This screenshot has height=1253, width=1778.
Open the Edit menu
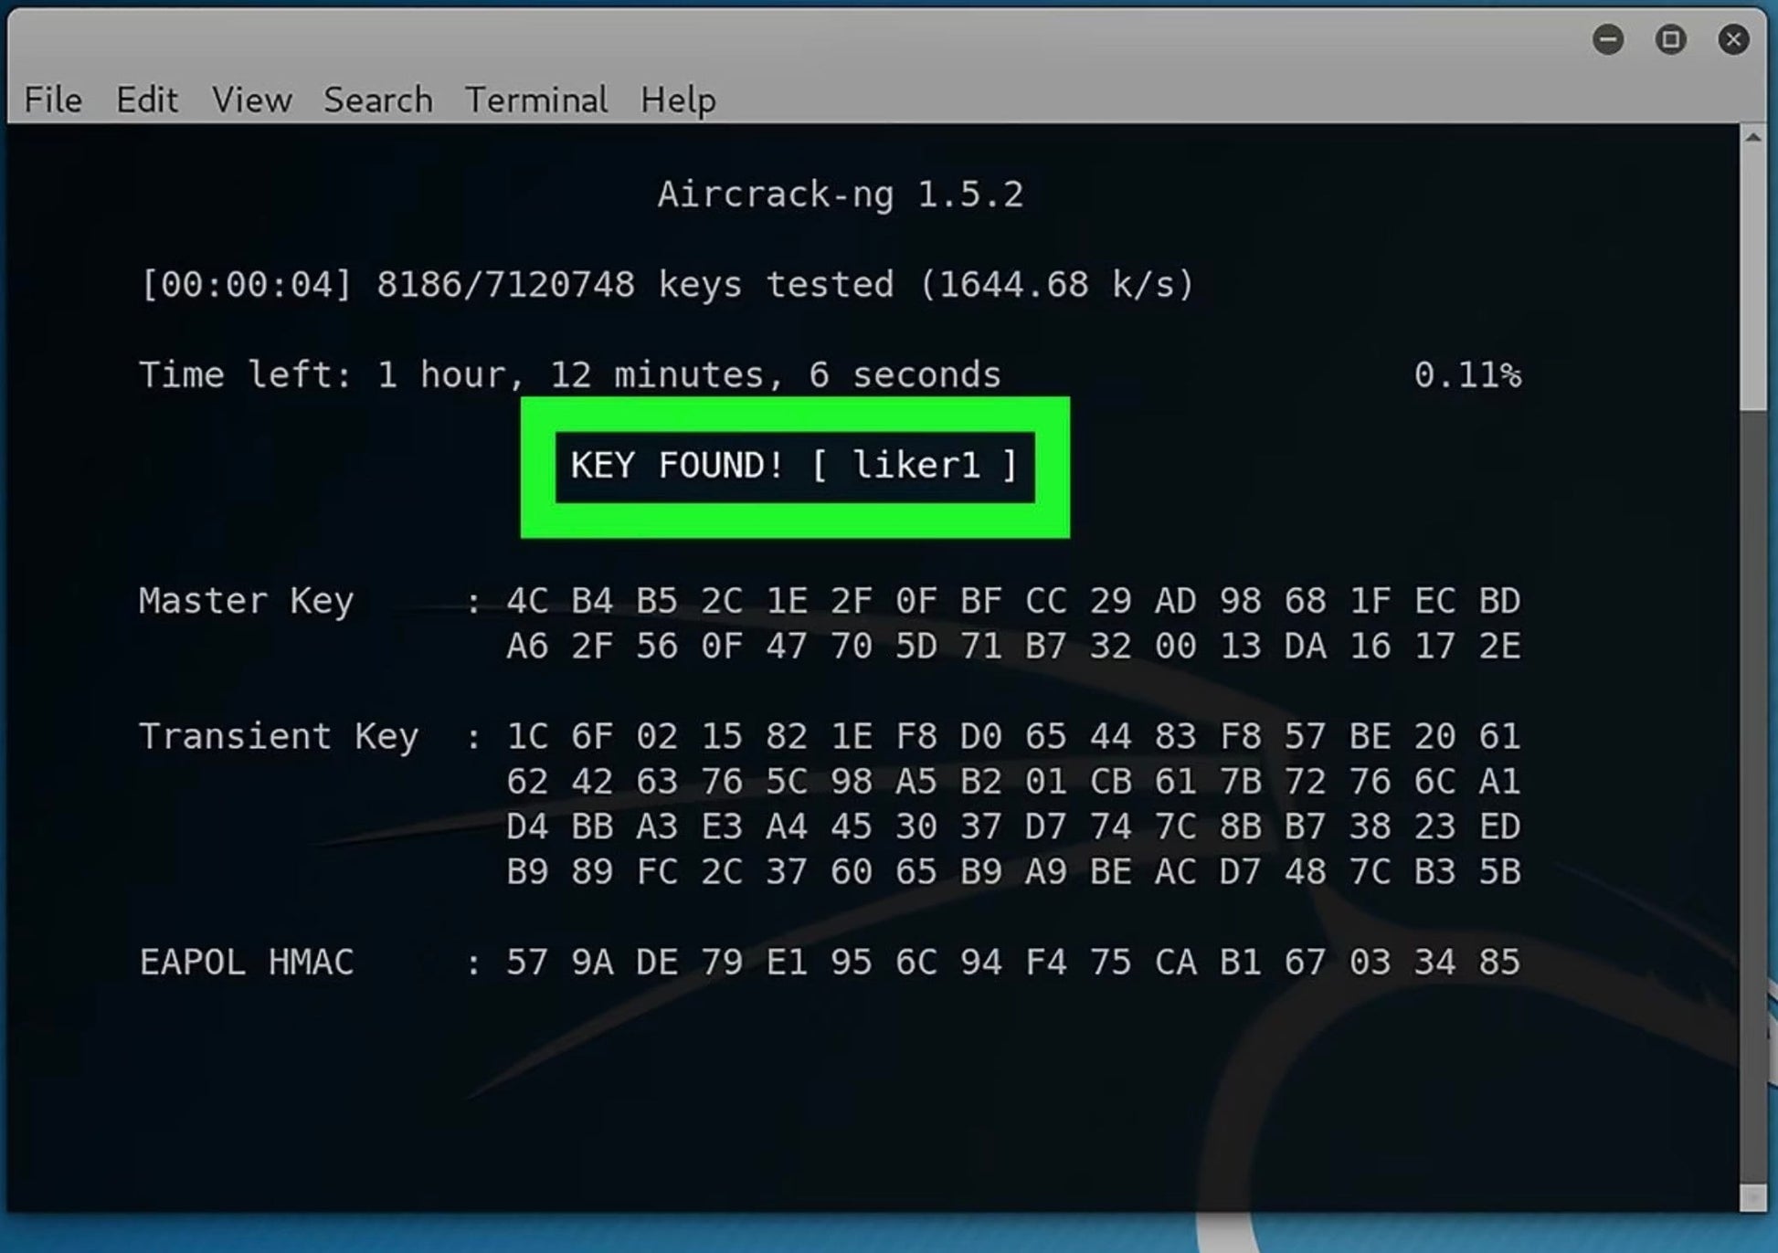click(146, 99)
